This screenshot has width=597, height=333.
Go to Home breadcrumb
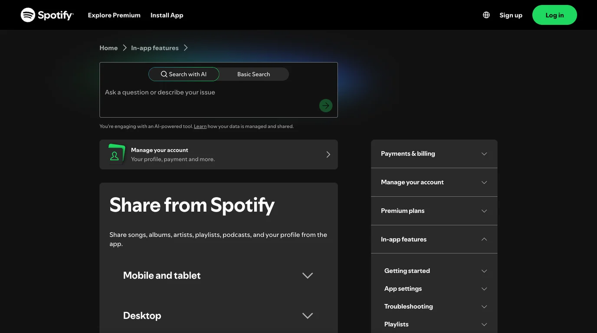108,48
